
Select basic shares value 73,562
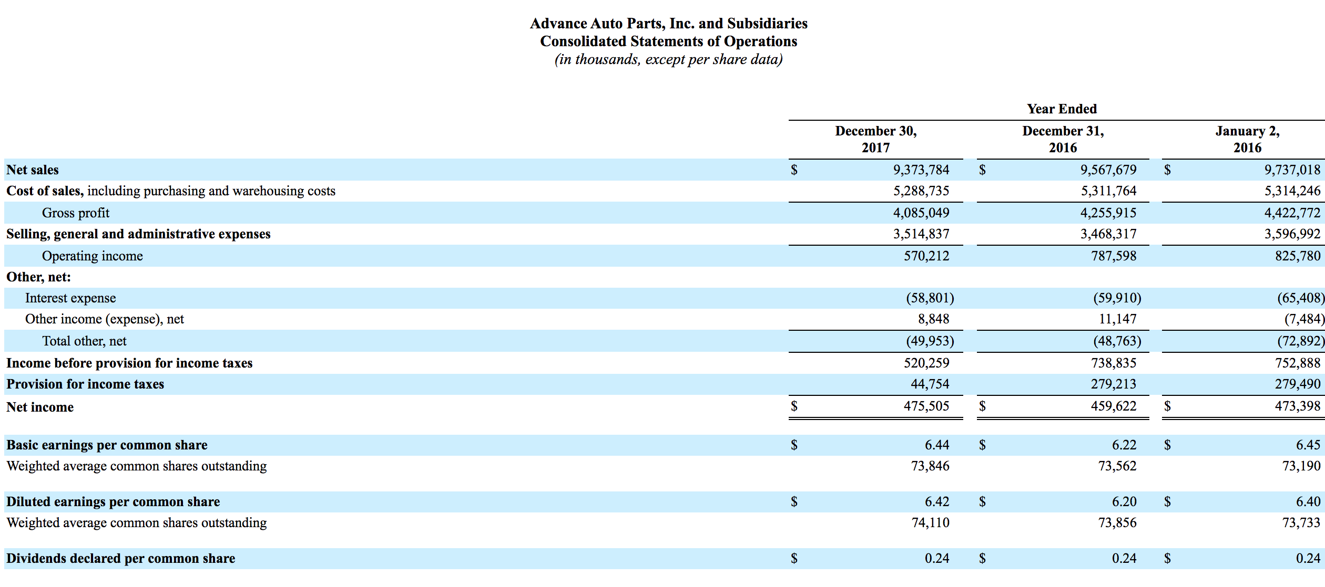click(1117, 466)
